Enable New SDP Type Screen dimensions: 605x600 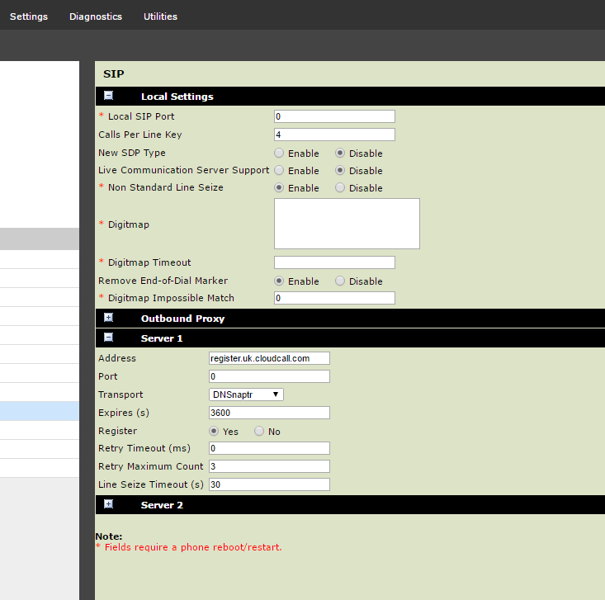[x=279, y=154]
